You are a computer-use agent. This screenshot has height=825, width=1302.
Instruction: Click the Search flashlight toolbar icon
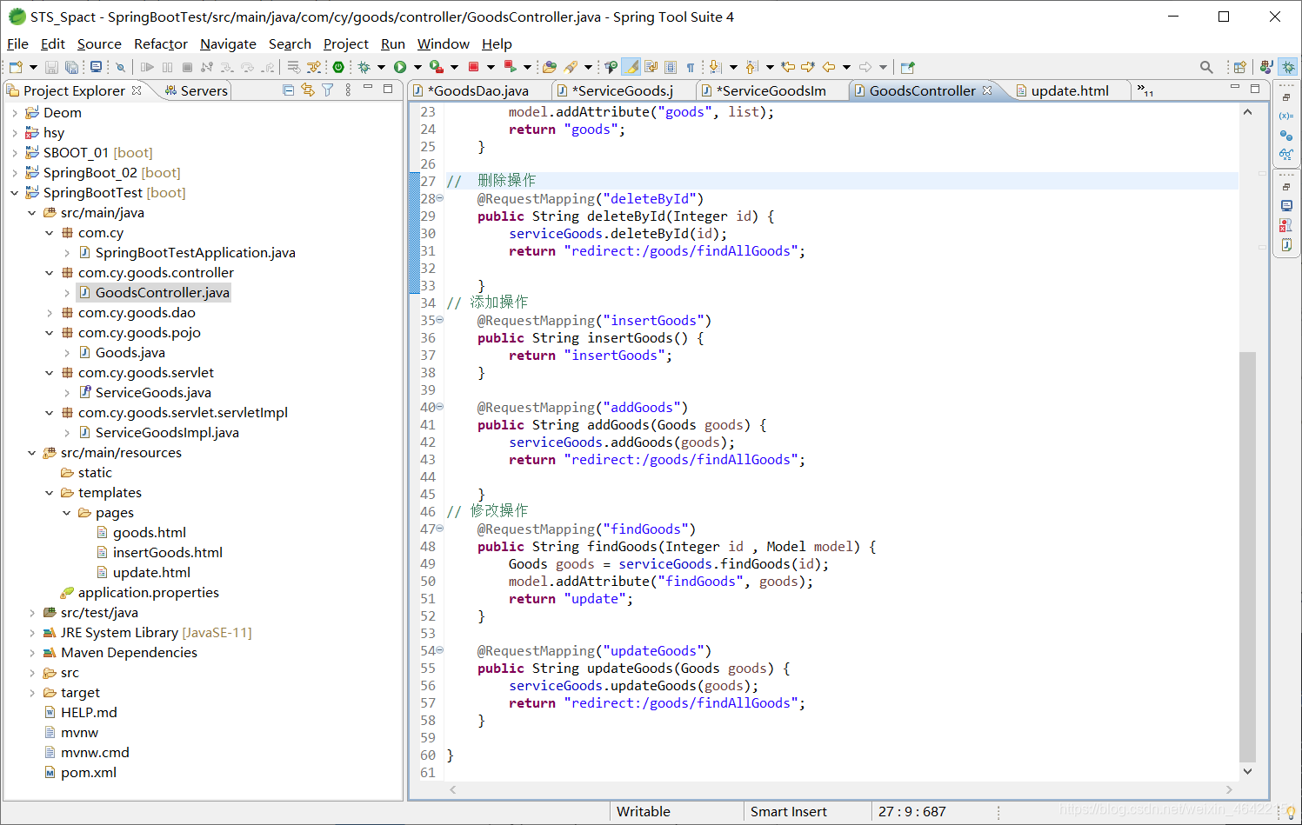[571, 67]
